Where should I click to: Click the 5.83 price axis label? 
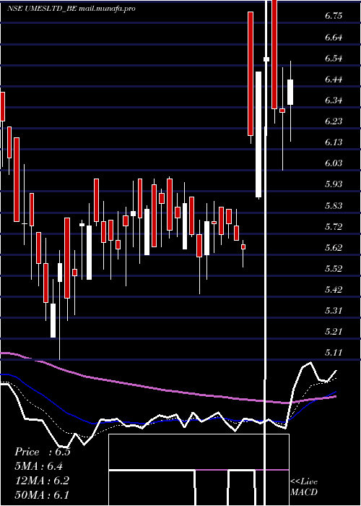[334, 205]
